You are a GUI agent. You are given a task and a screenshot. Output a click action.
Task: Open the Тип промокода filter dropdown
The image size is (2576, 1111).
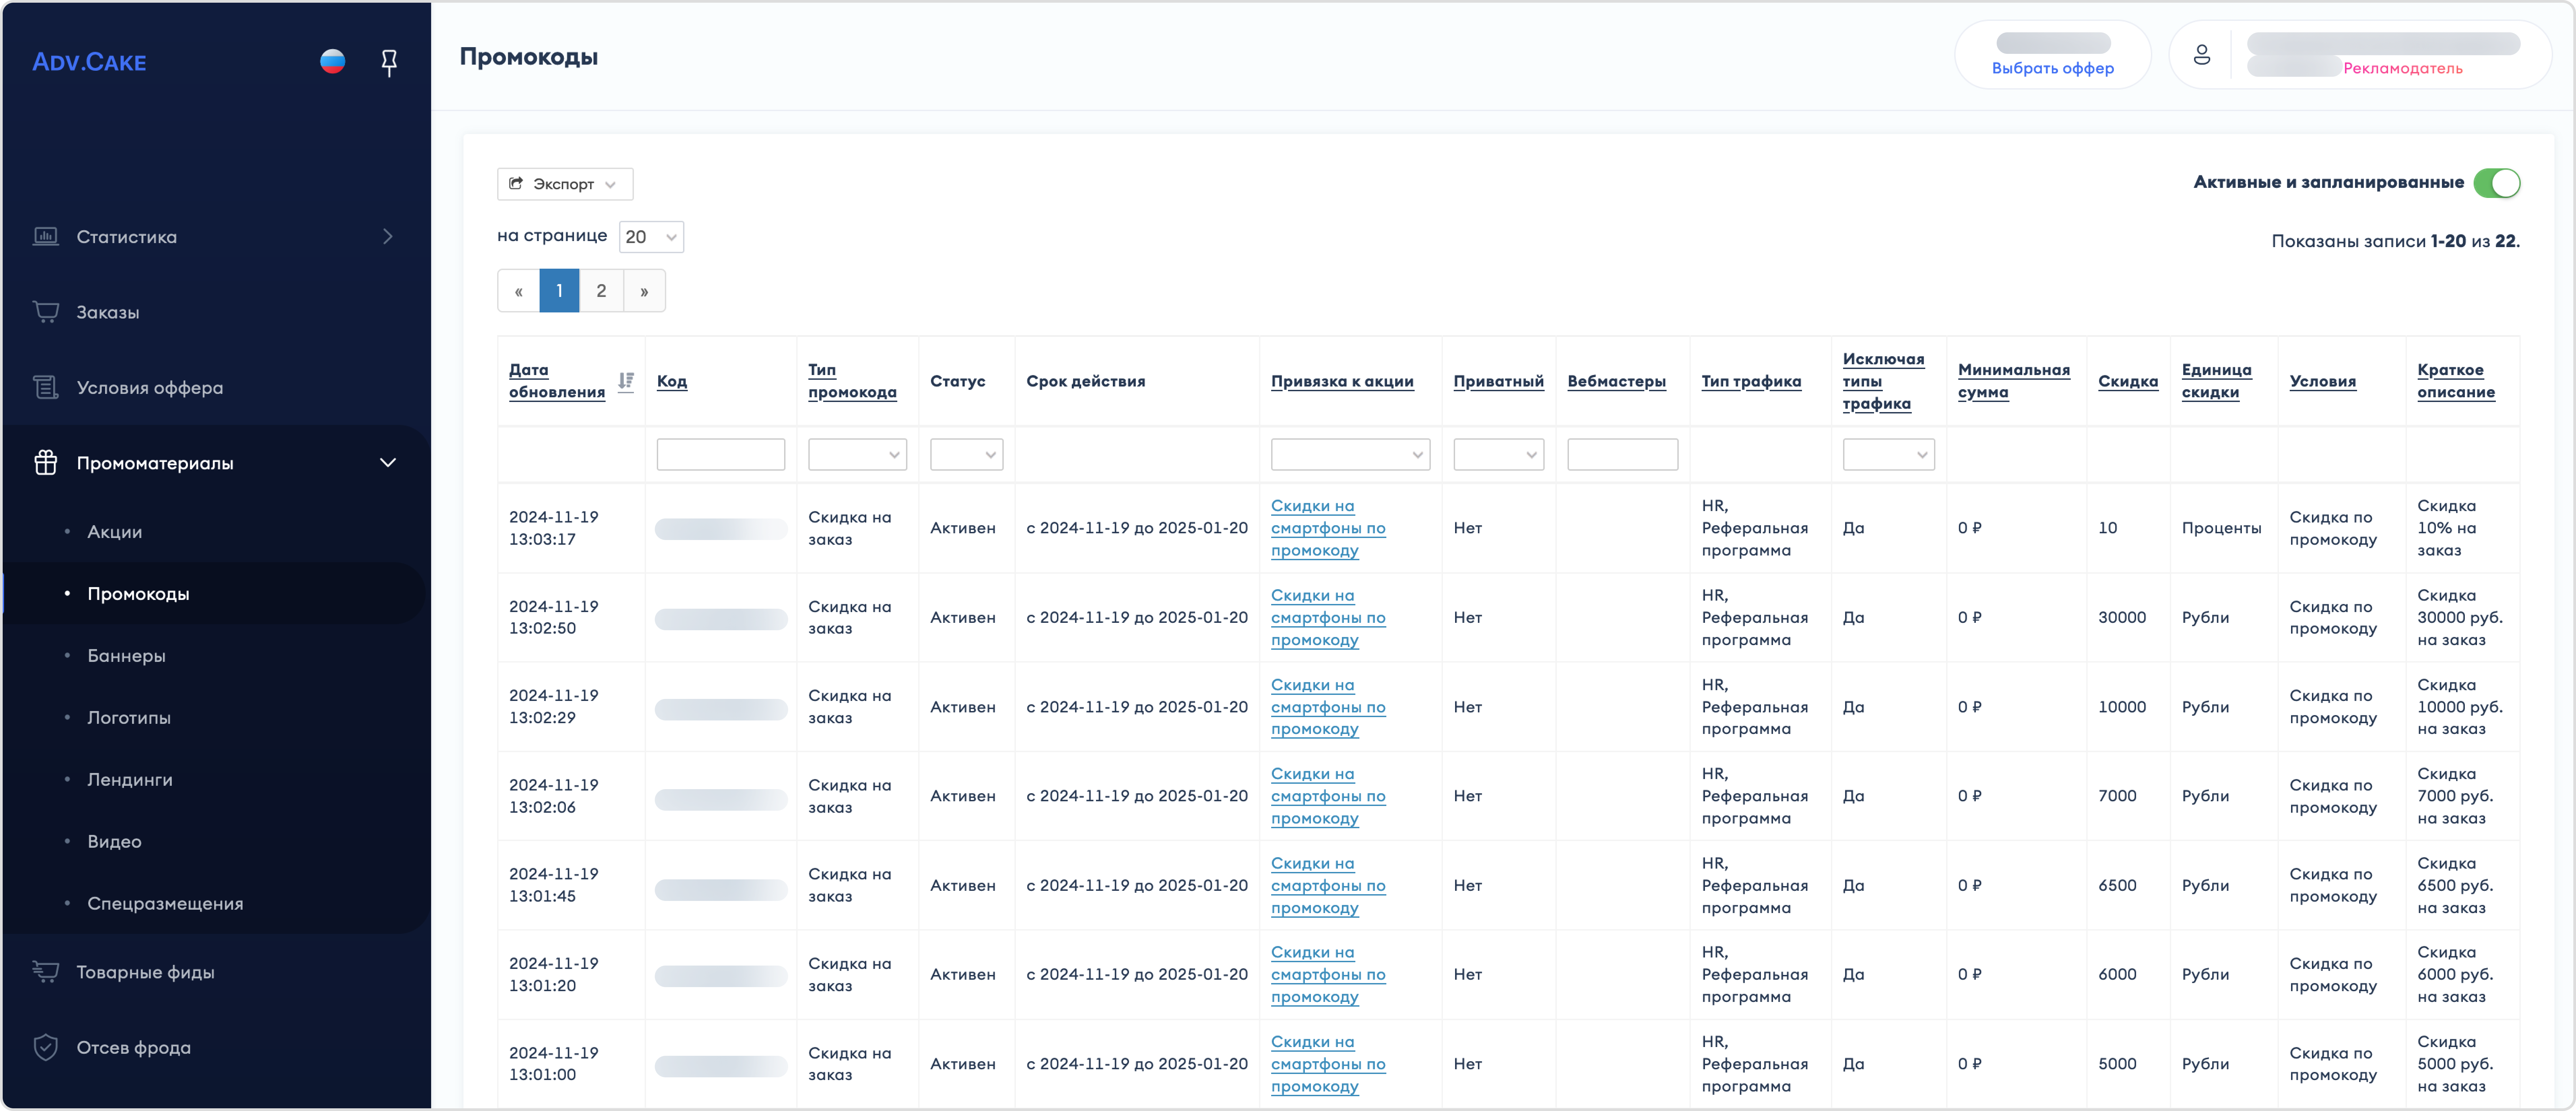(857, 454)
